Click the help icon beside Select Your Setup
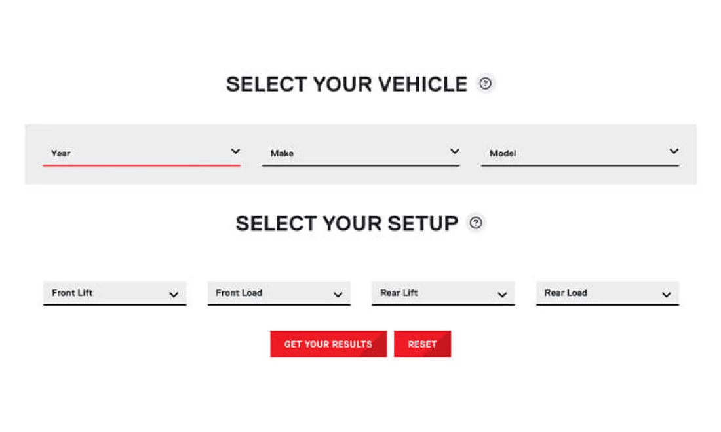The height and width of the screenshot is (432, 721). (476, 223)
